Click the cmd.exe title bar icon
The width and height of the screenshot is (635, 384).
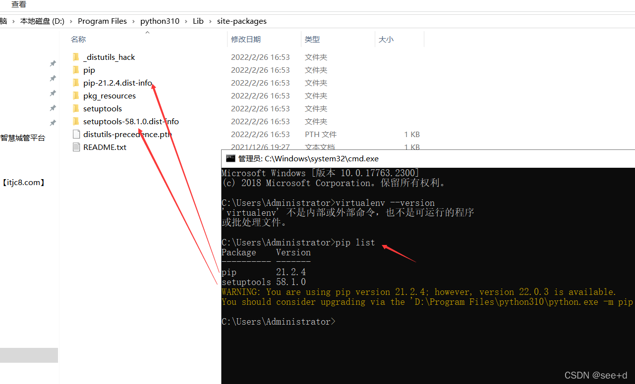(x=231, y=158)
